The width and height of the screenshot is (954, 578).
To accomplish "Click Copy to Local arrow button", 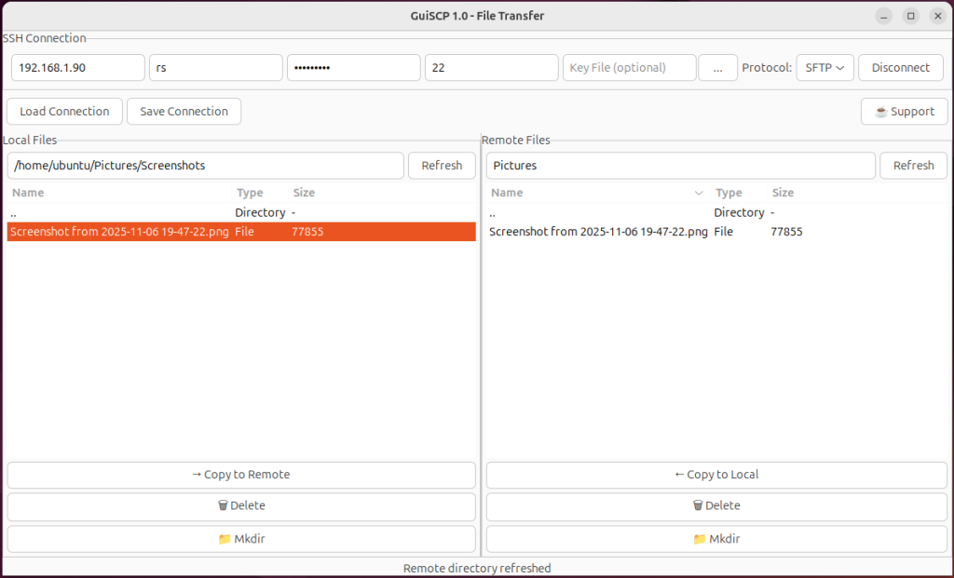I will 716,475.
